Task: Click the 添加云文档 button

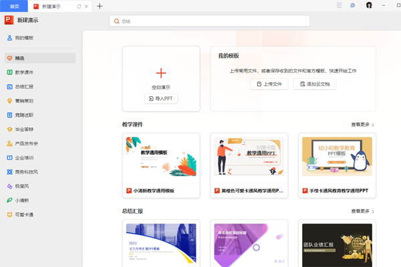Action: [314, 84]
